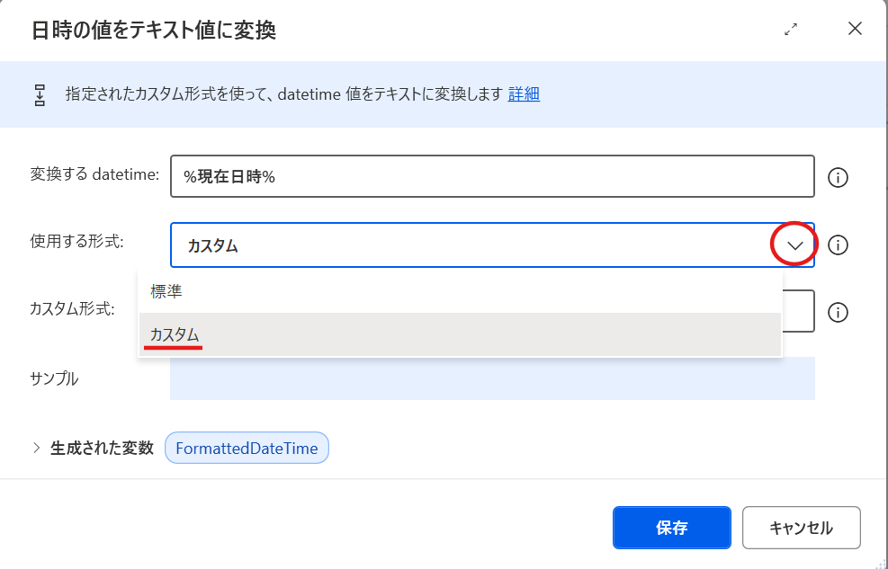Screen dimensions: 888x569
Task: Click the 保存 button to save
Action: click(672, 528)
